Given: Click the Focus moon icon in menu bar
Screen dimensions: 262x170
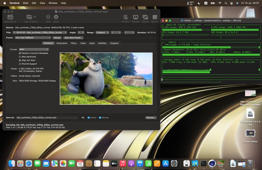Looking at the screenshot, I should point(199,3).
